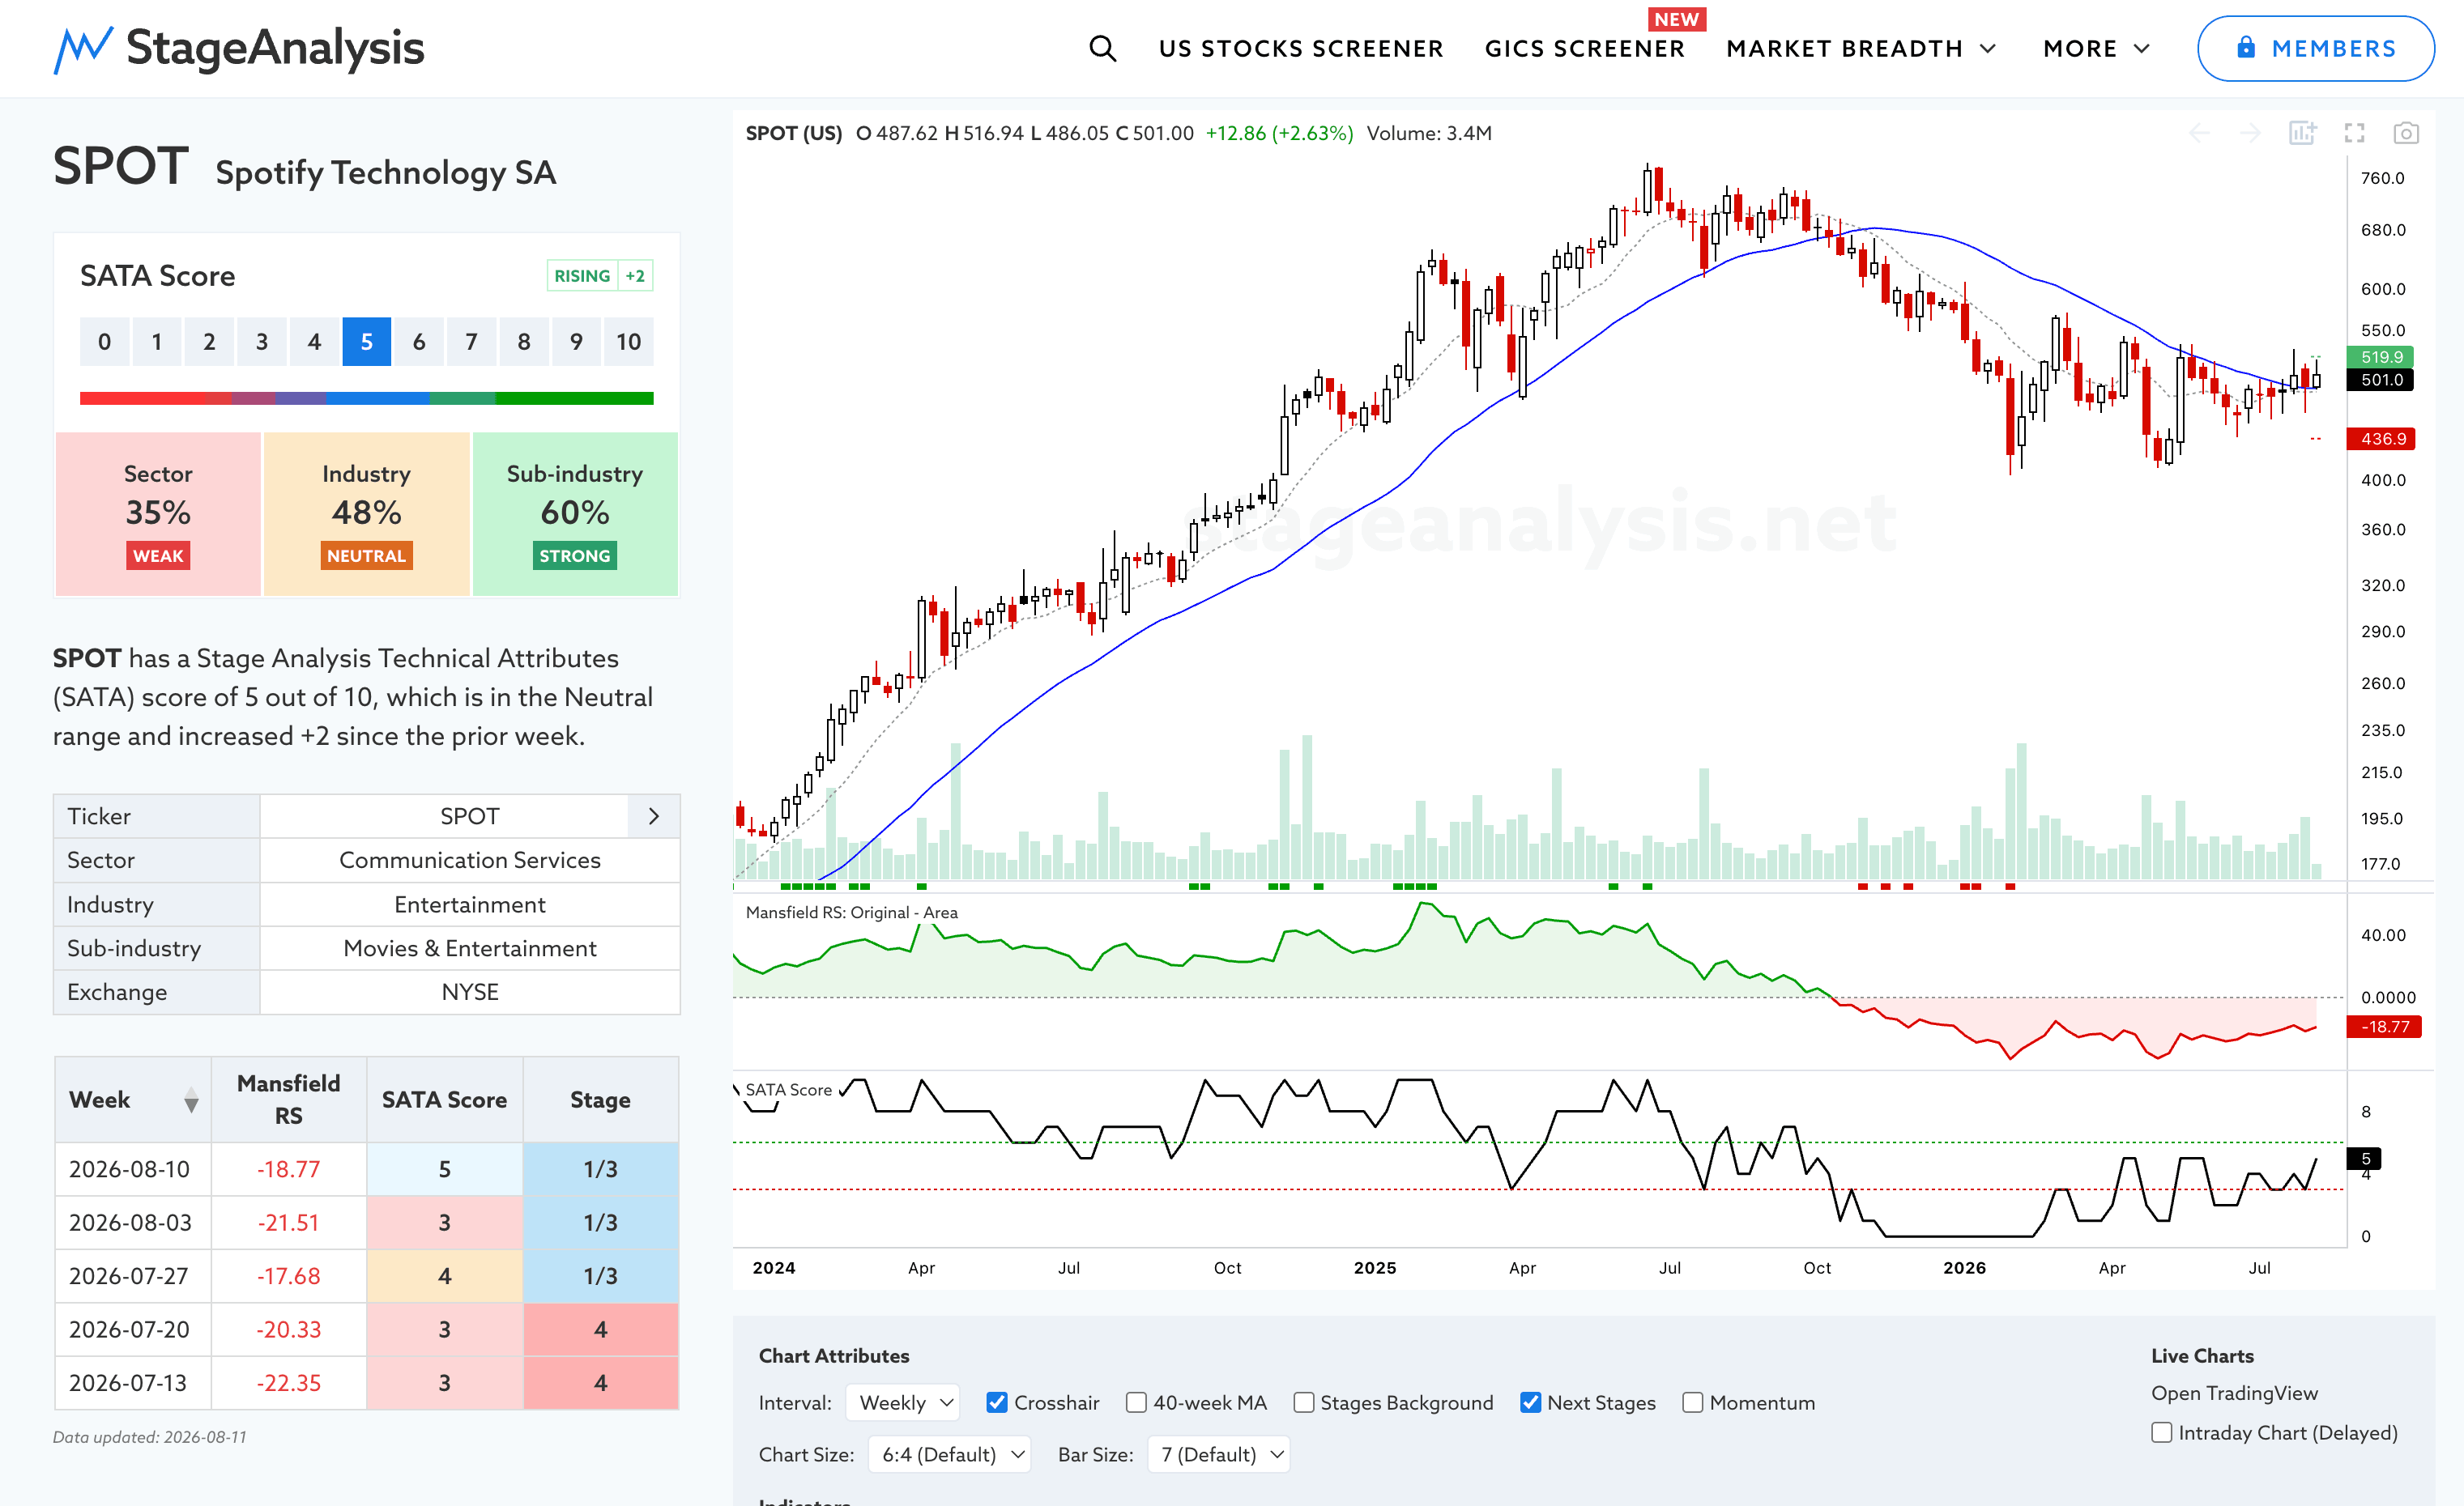Click the Week column sort arrows
2464x1506 pixels.
(191, 1100)
